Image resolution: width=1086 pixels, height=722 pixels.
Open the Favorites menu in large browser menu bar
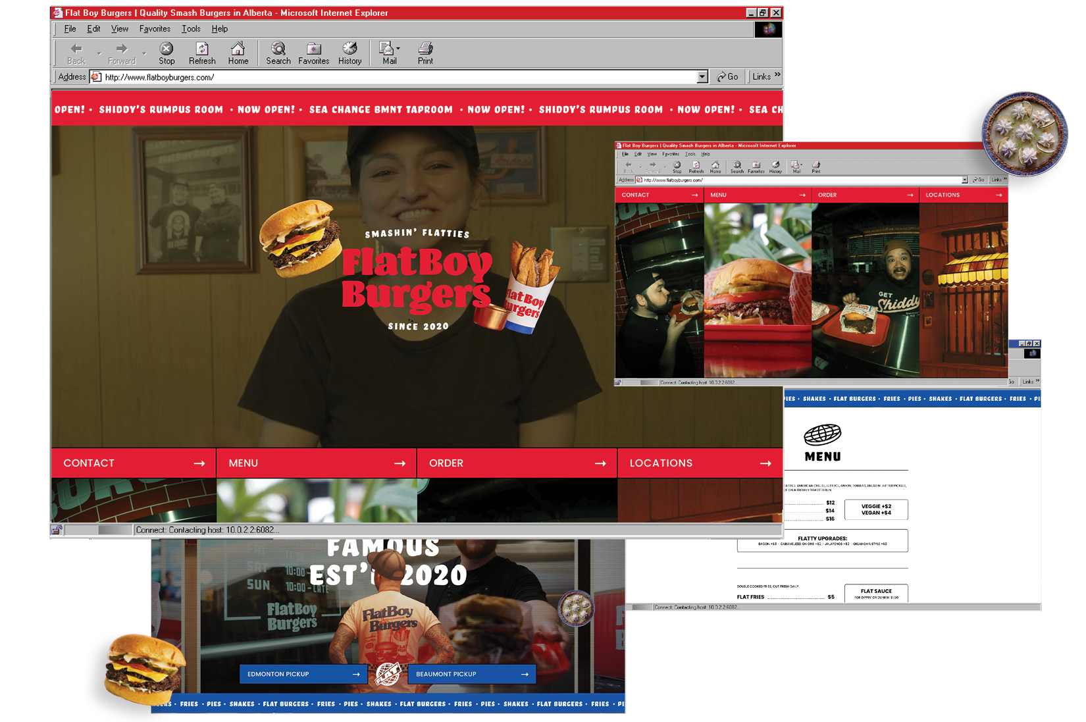155,29
